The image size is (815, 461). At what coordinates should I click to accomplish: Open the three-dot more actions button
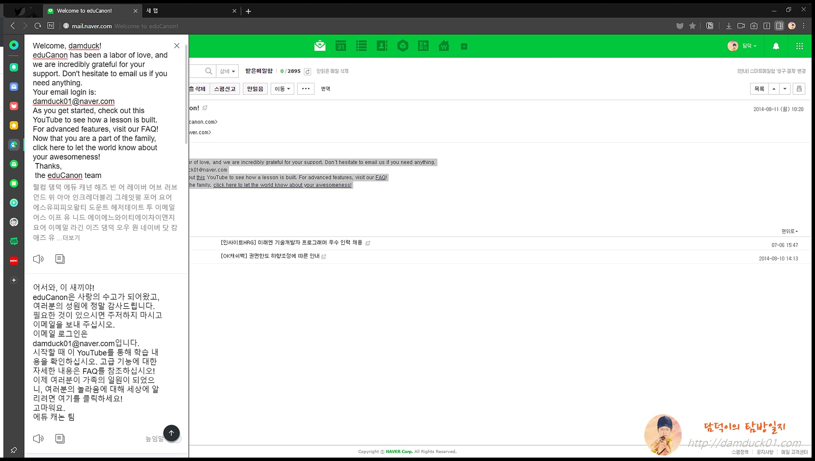coord(306,89)
